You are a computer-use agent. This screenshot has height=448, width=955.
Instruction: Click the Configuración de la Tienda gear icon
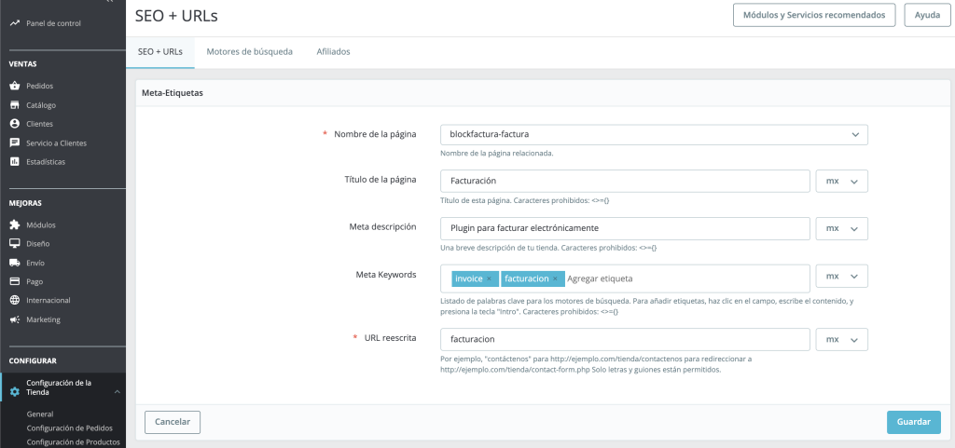coord(15,392)
